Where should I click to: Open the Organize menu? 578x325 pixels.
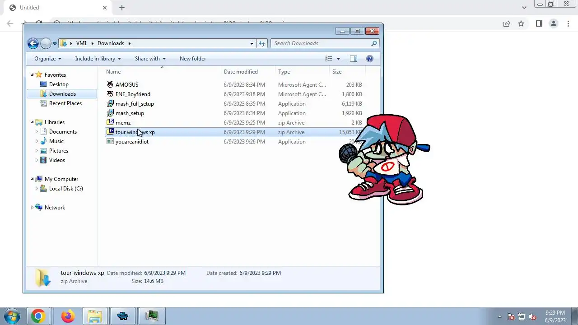point(48,59)
